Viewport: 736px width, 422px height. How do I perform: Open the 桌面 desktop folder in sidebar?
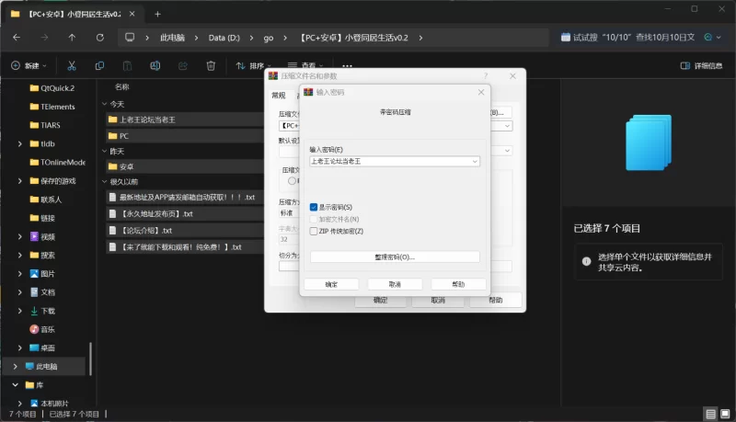(x=42, y=348)
